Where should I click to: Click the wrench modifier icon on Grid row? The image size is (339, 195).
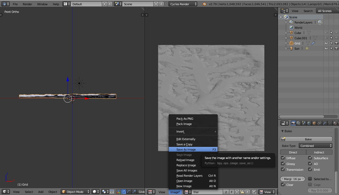point(313,43)
